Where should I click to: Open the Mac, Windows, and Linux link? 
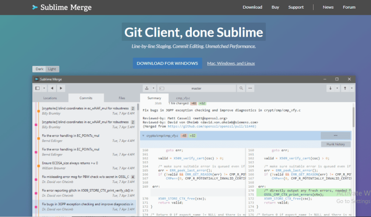[231, 64]
